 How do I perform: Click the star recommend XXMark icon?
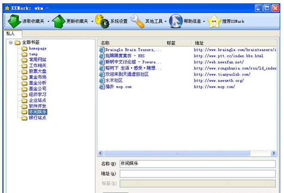tap(214, 21)
